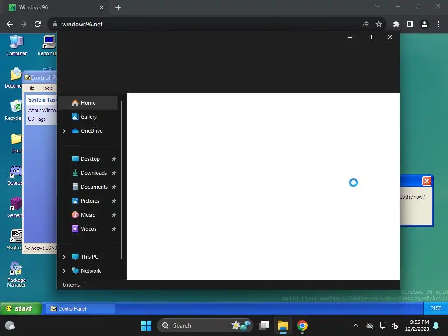The image size is (448, 336).
Task: Click the muted volume tray icon
Action: point(395,325)
